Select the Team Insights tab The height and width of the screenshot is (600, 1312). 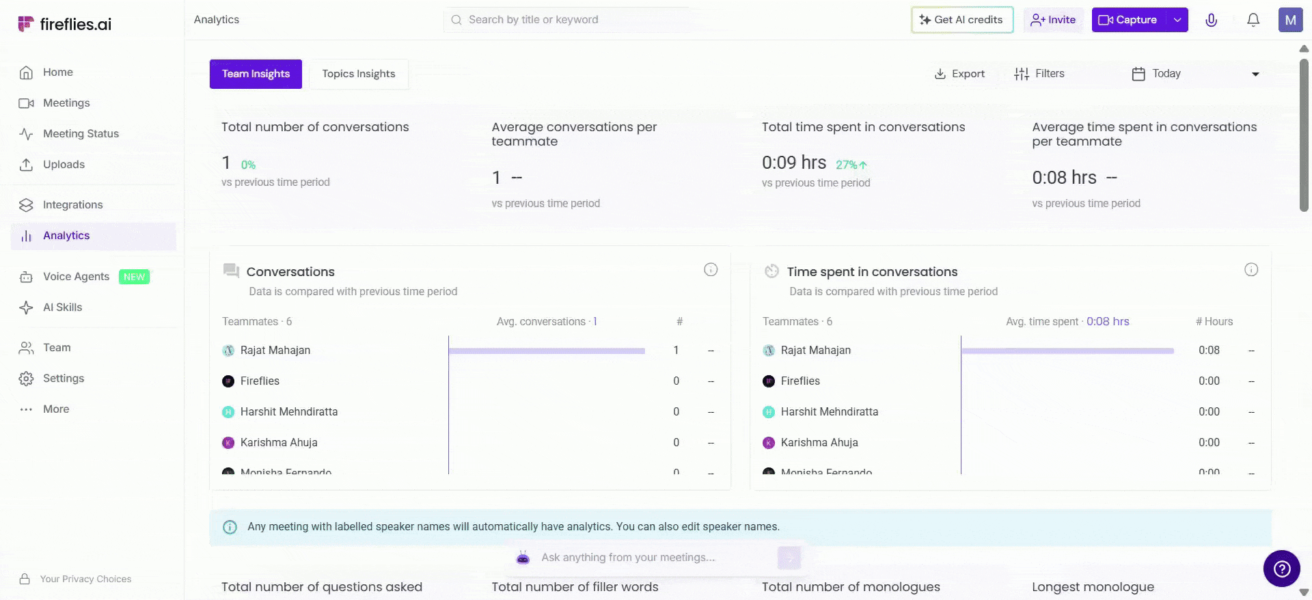[x=256, y=74]
